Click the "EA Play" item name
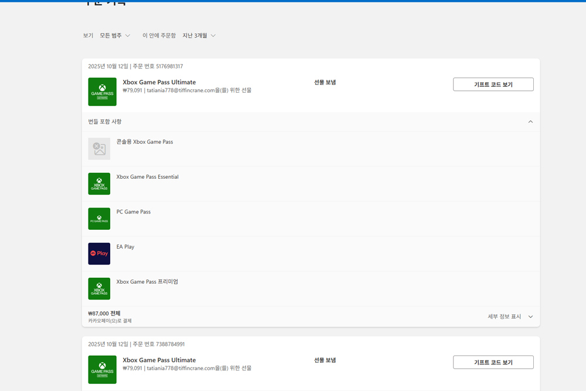 coord(125,247)
